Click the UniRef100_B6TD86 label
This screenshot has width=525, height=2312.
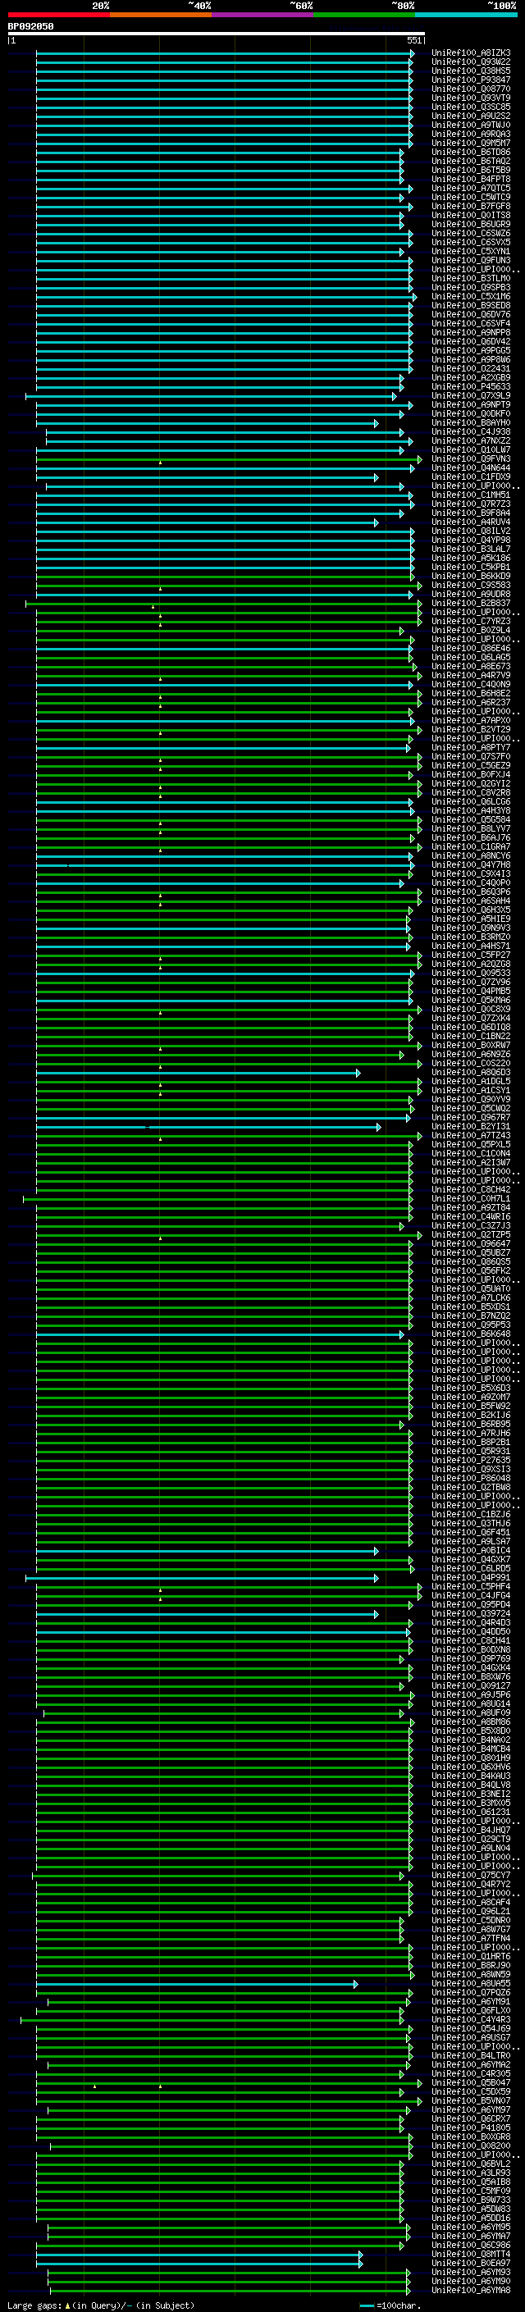tap(471, 153)
